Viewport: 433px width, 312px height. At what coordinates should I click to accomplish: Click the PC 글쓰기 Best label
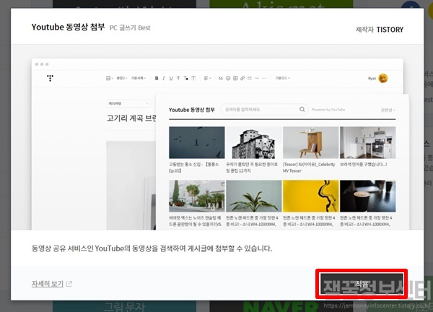pyautogui.click(x=130, y=27)
